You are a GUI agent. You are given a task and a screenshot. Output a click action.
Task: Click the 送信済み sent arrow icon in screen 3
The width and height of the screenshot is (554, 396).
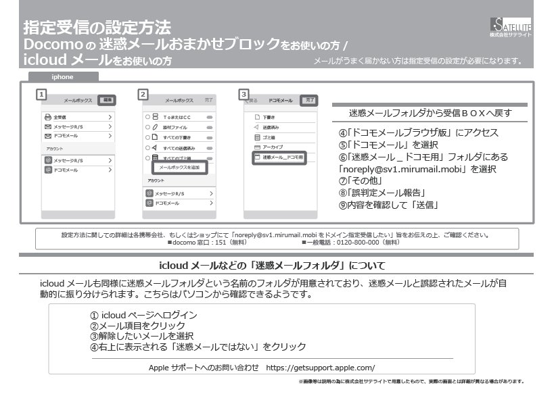tap(256, 127)
